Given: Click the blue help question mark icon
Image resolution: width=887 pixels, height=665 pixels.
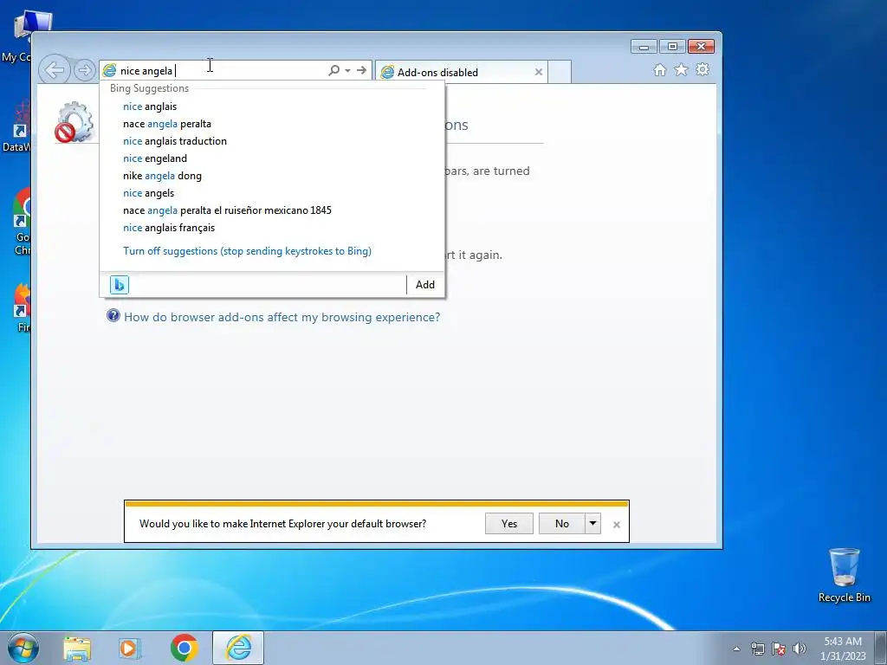Looking at the screenshot, I should click(113, 315).
